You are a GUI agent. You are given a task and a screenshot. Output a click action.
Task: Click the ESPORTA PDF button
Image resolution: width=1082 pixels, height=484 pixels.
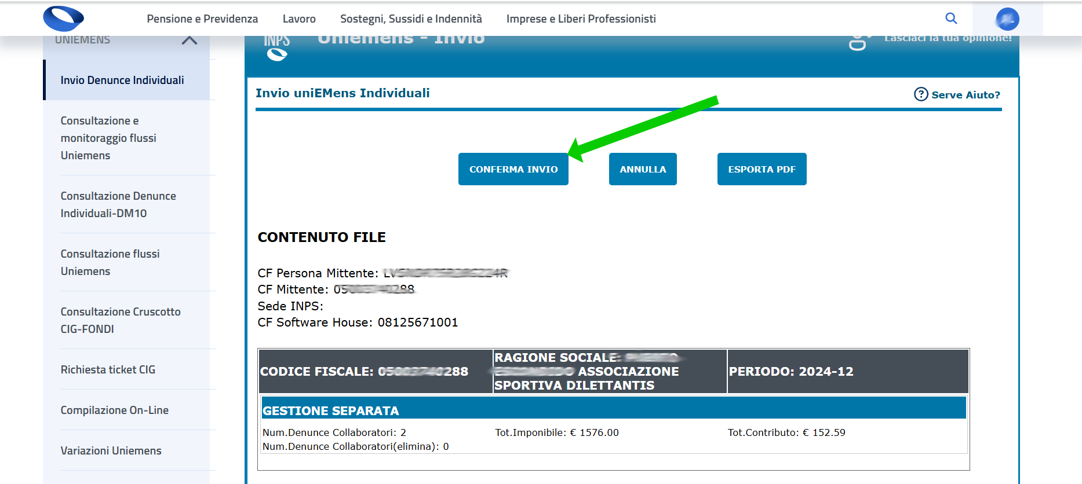coord(762,169)
